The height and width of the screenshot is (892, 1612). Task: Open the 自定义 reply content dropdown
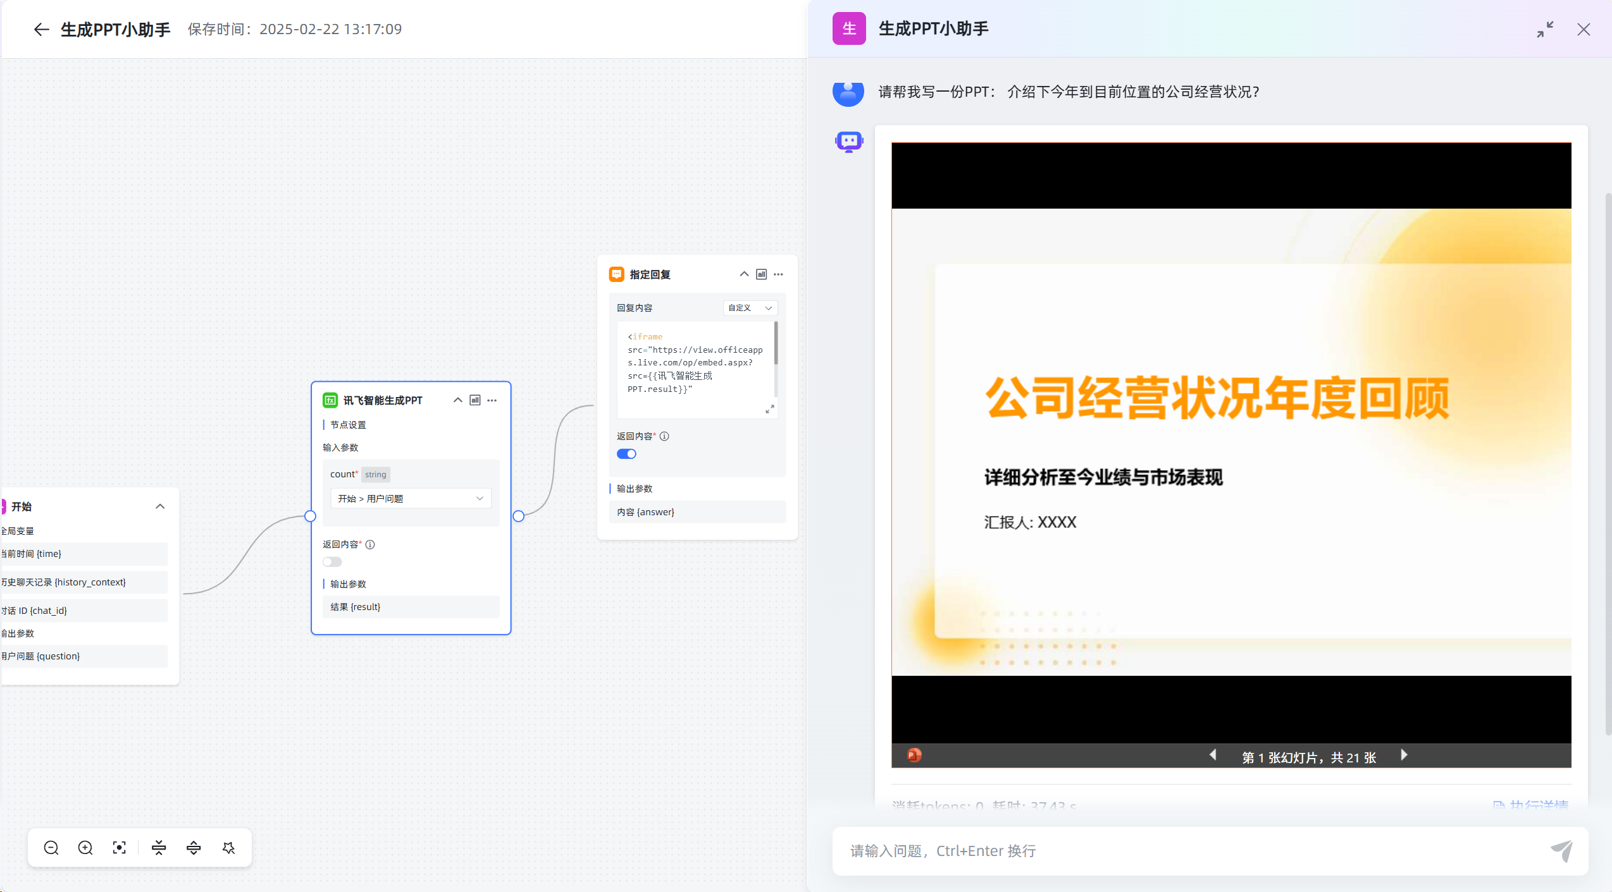pos(750,308)
